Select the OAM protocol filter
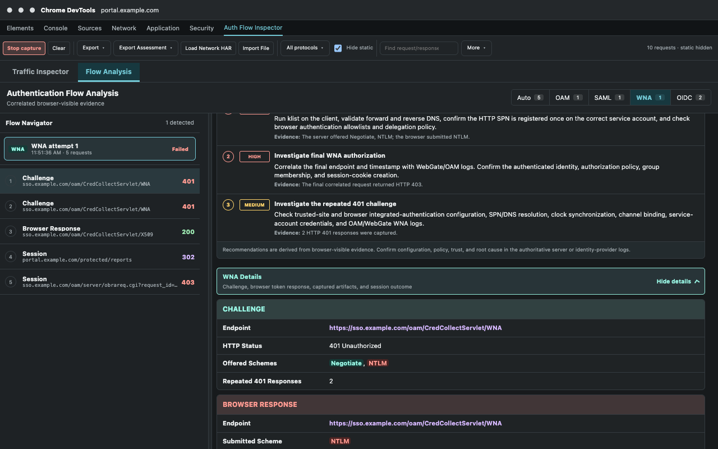Image resolution: width=718 pixels, height=449 pixels. click(x=569, y=98)
